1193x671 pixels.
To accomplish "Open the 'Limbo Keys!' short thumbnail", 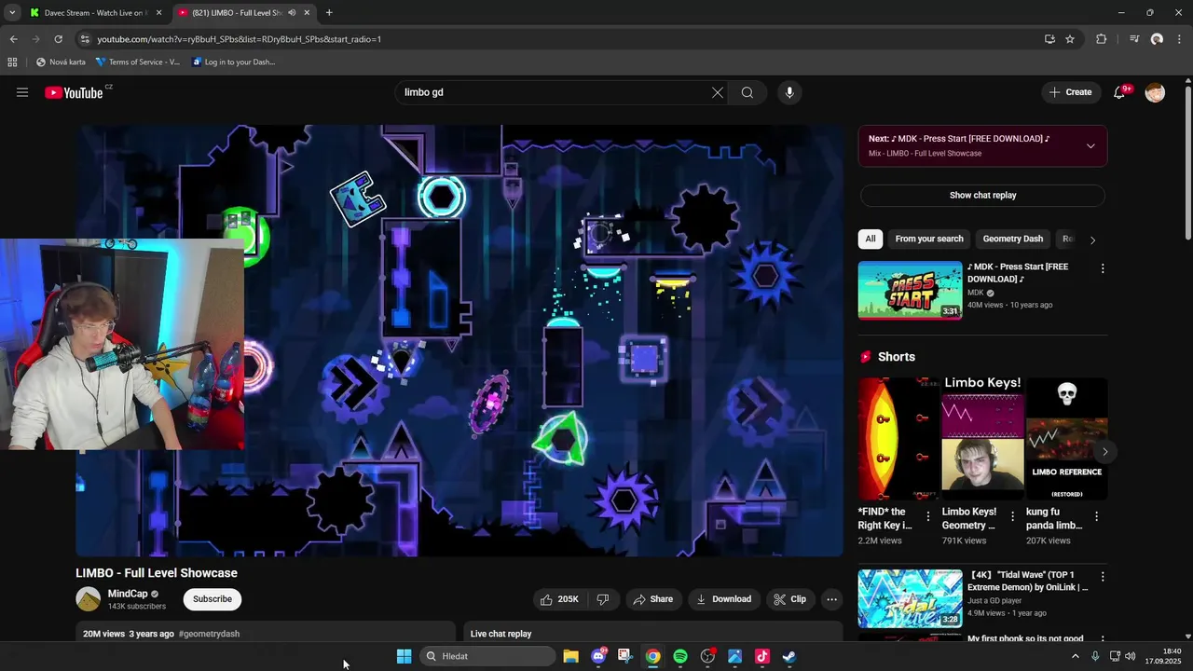I will click(982, 439).
